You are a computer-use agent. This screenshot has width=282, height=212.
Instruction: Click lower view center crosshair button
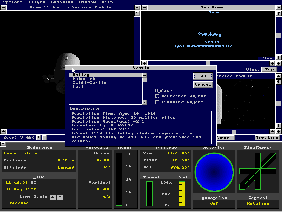coord(278,131)
